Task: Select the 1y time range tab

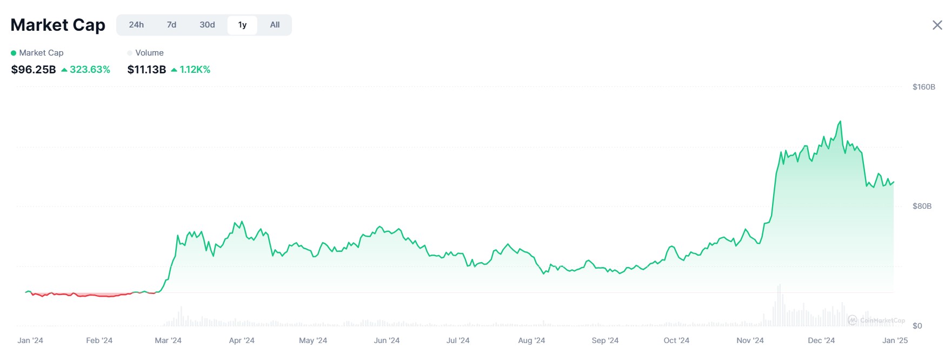Action: tap(242, 25)
